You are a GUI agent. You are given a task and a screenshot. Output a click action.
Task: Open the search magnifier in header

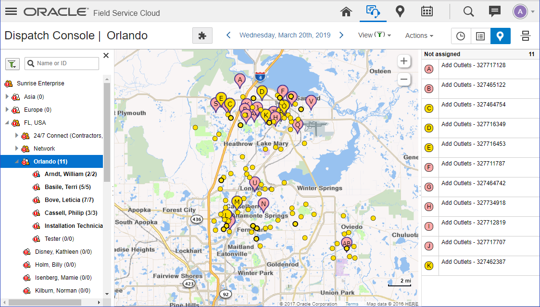click(x=468, y=12)
